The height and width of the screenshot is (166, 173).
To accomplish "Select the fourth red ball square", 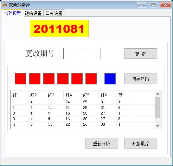I will [x=63, y=79].
